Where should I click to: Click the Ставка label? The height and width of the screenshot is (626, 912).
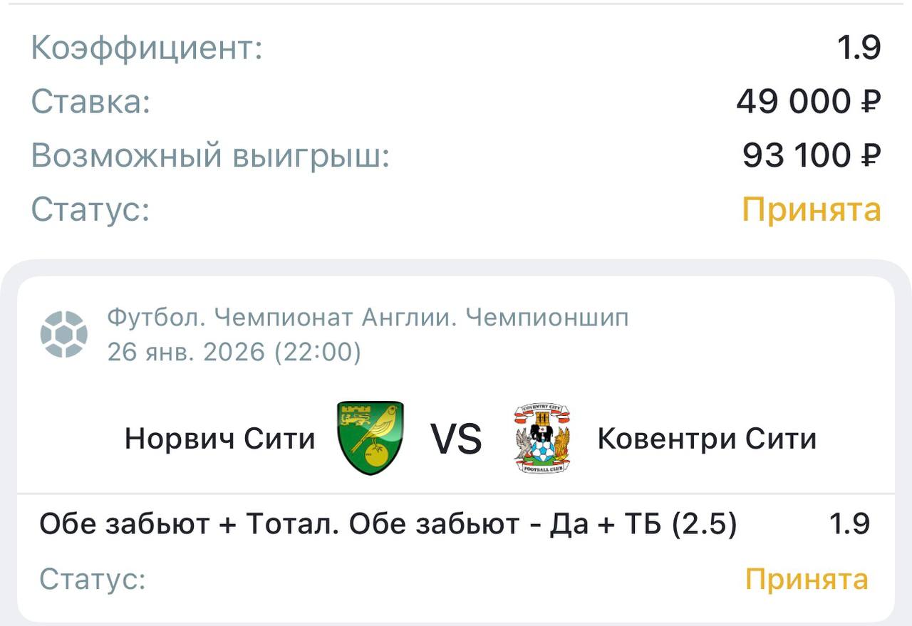pos(90,103)
